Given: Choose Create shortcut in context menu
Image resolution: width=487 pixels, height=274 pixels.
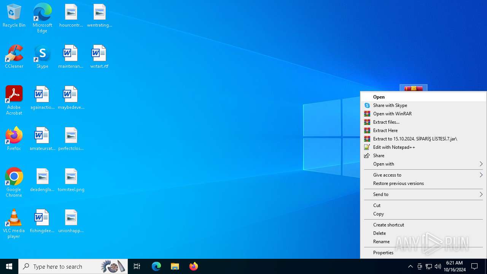Looking at the screenshot, I should [423, 225].
